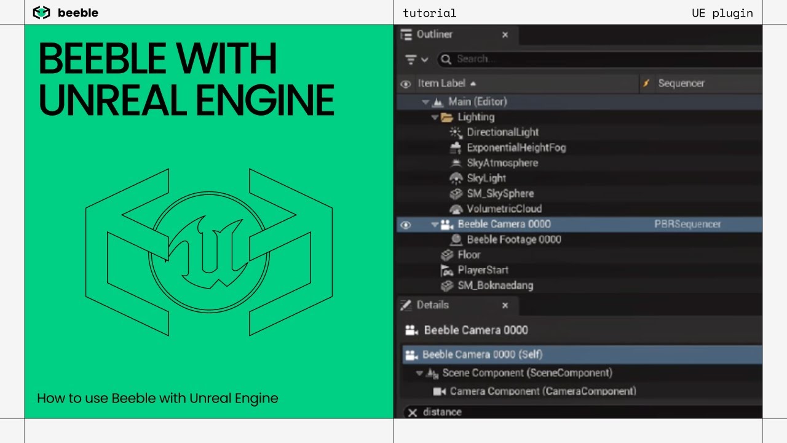Click the tutorial label in header
Viewport: 787px width, 443px height.
430,13
